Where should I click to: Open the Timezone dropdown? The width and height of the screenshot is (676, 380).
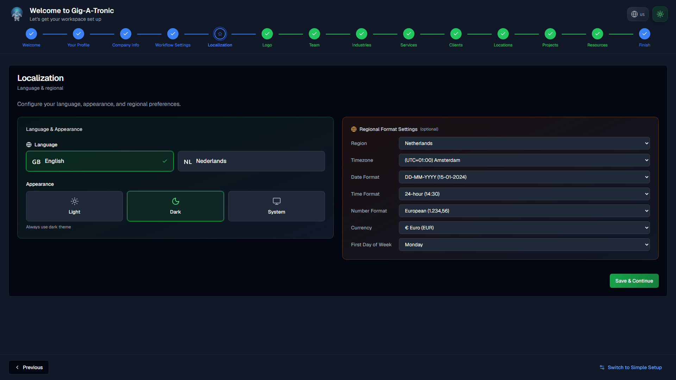pyautogui.click(x=524, y=160)
